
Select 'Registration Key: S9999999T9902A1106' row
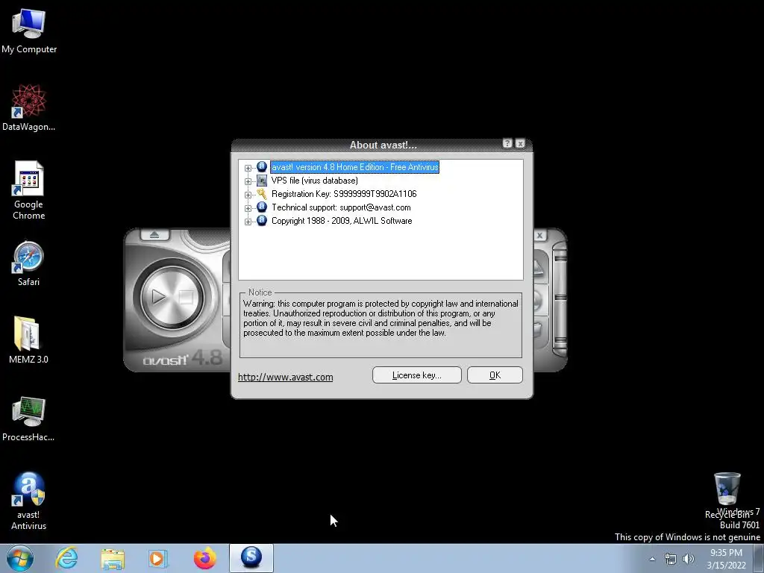(344, 194)
